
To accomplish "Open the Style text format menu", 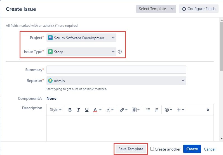I will 56,110.
